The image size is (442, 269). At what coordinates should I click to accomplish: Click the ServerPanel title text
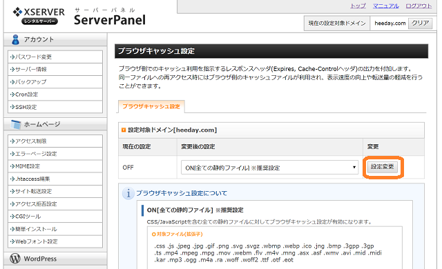coord(110,20)
